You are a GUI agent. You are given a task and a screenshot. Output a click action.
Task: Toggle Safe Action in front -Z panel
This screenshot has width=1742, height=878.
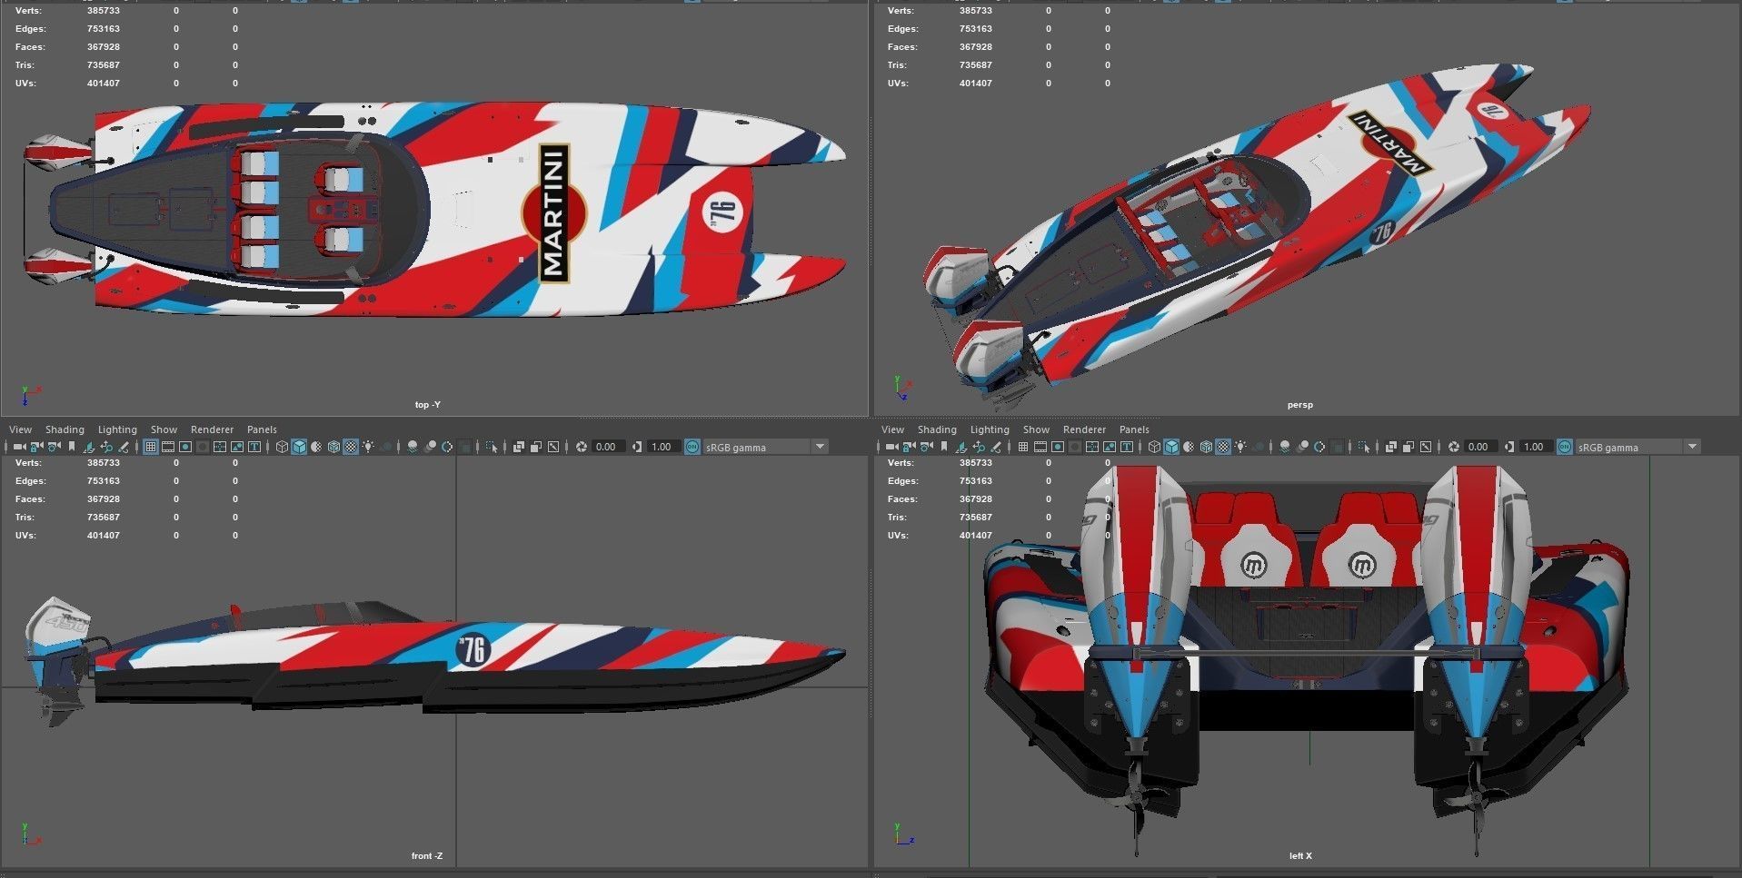point(236,447)
